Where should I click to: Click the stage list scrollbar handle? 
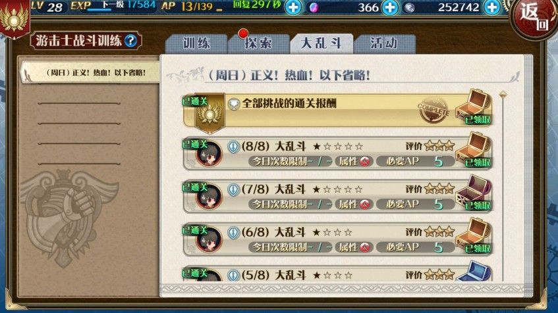coord(503,95)
